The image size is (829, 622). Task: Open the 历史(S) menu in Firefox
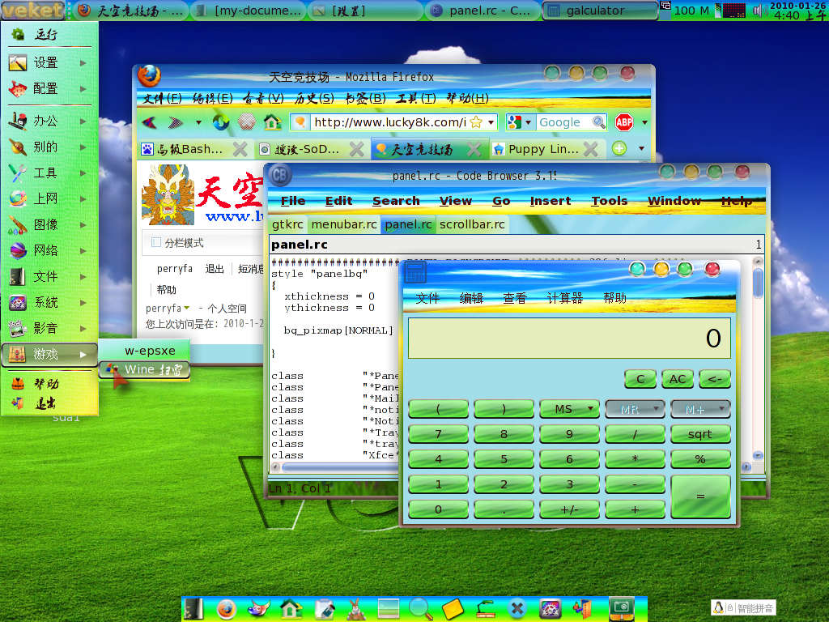[x=314, y=98]
